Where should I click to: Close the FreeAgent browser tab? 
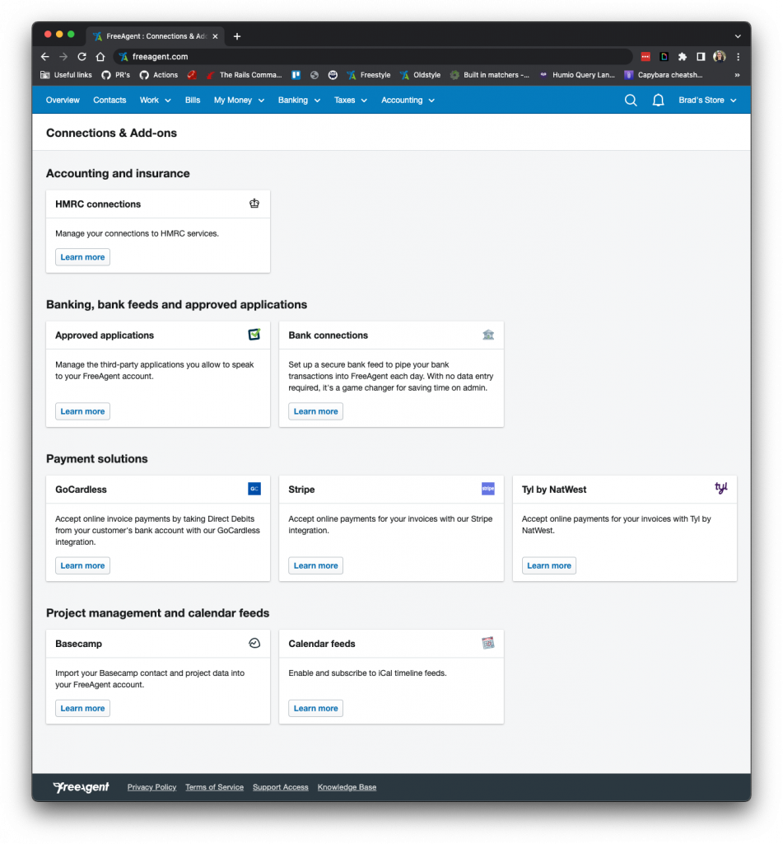(x=215, y=36)
